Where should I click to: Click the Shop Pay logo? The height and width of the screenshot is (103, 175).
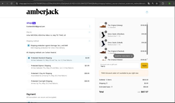tap(31, 23)
